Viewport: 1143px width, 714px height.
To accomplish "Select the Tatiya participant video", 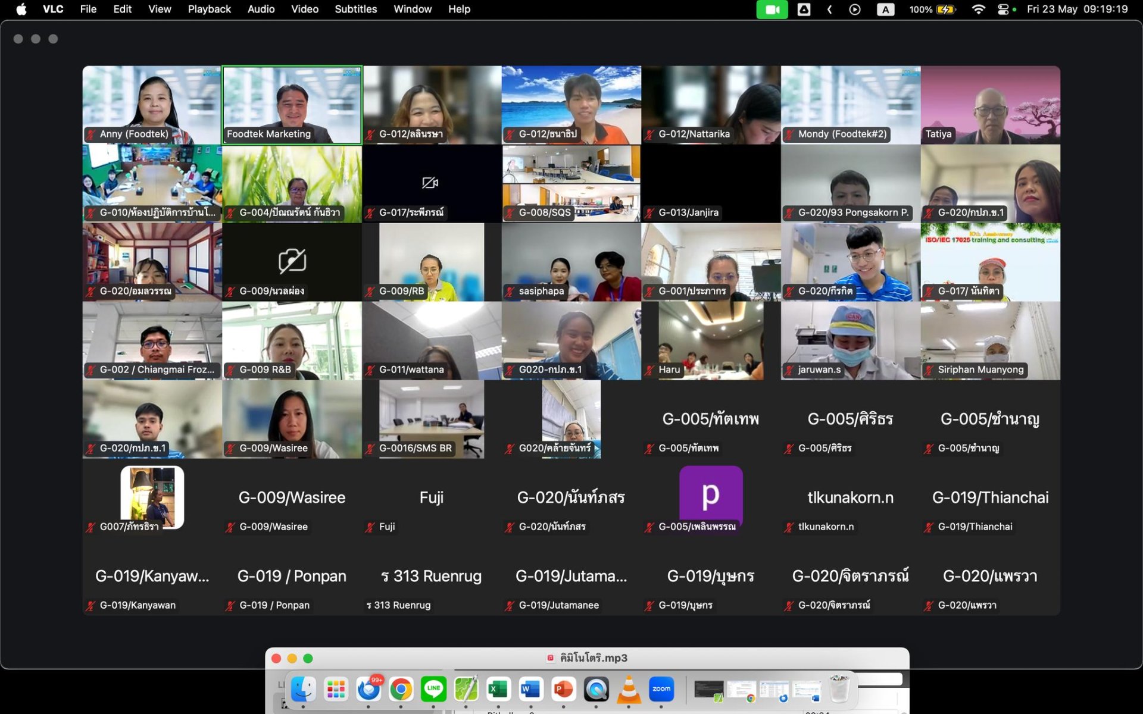I will point(990,105).
